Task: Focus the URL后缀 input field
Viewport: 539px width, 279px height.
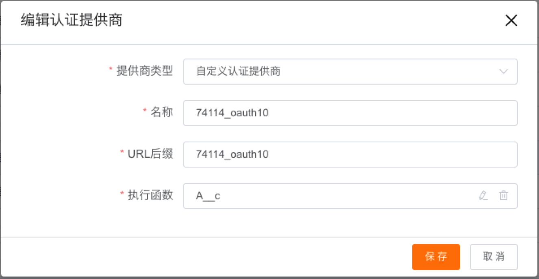Action: [x=350, y=155]
